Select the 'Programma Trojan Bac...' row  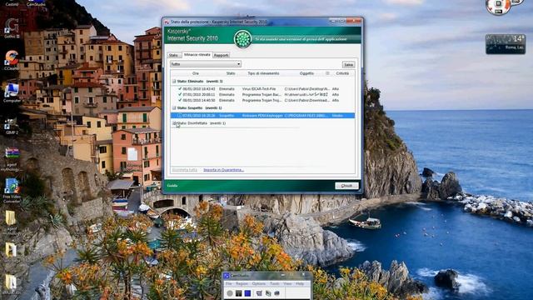pyautogui.click(x=262, y=94)
